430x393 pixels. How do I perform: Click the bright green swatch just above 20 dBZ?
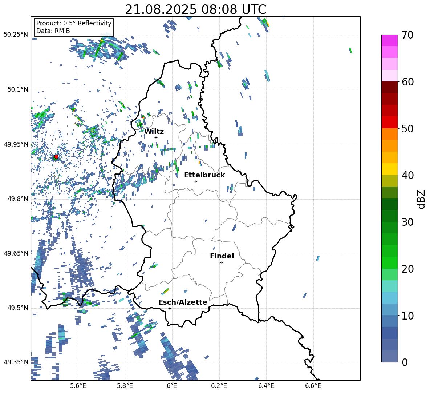click(390, 262)
